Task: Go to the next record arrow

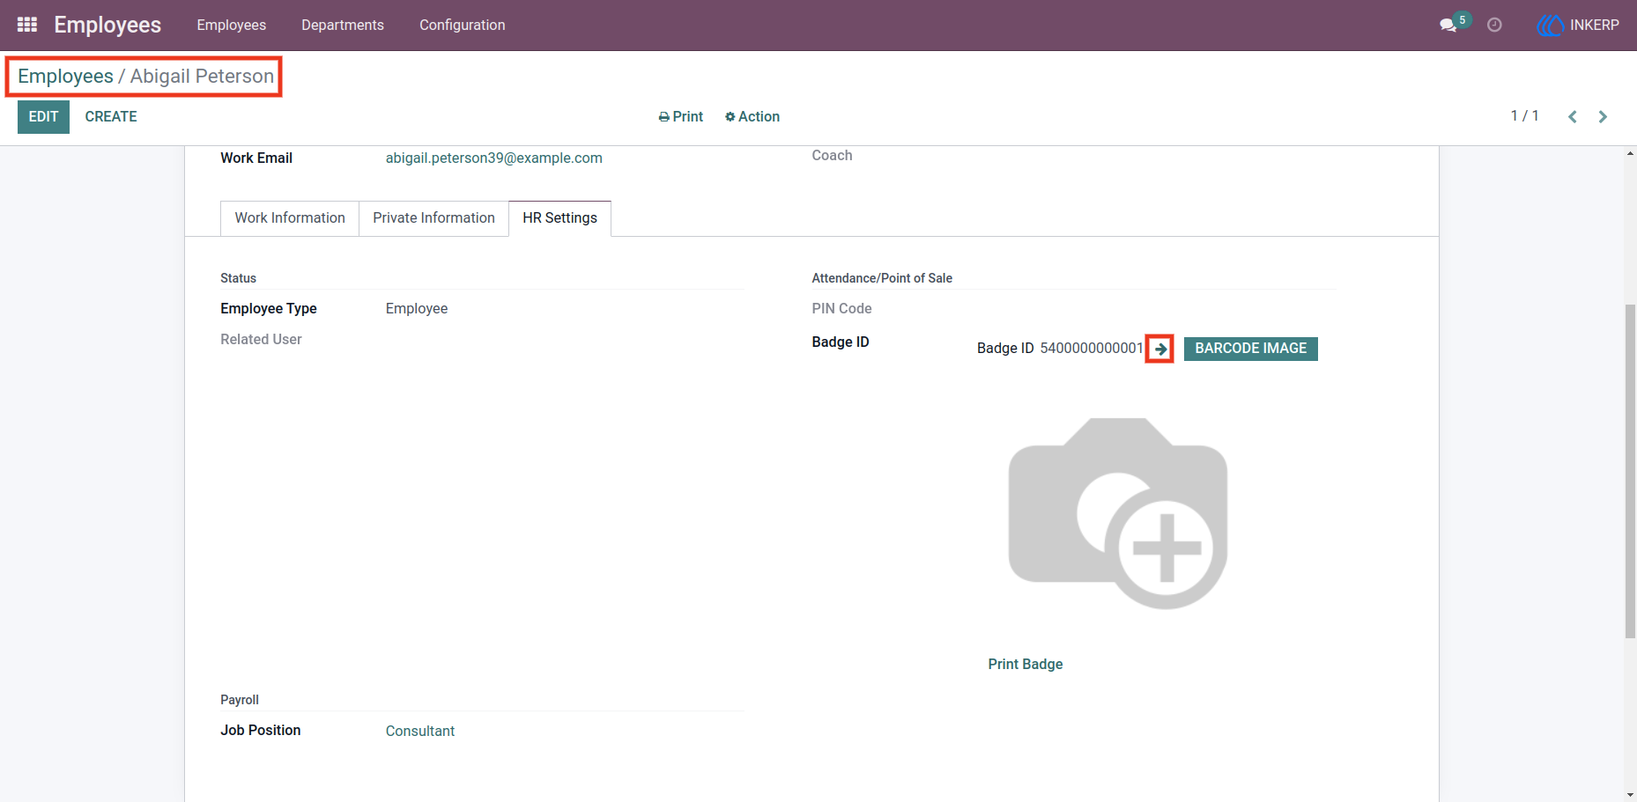Action: 1603,116
